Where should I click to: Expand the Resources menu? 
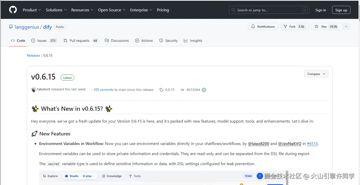82,10
